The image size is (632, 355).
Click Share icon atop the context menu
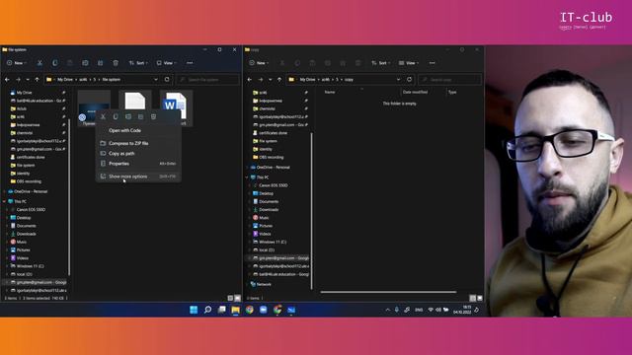coord(140,116)
